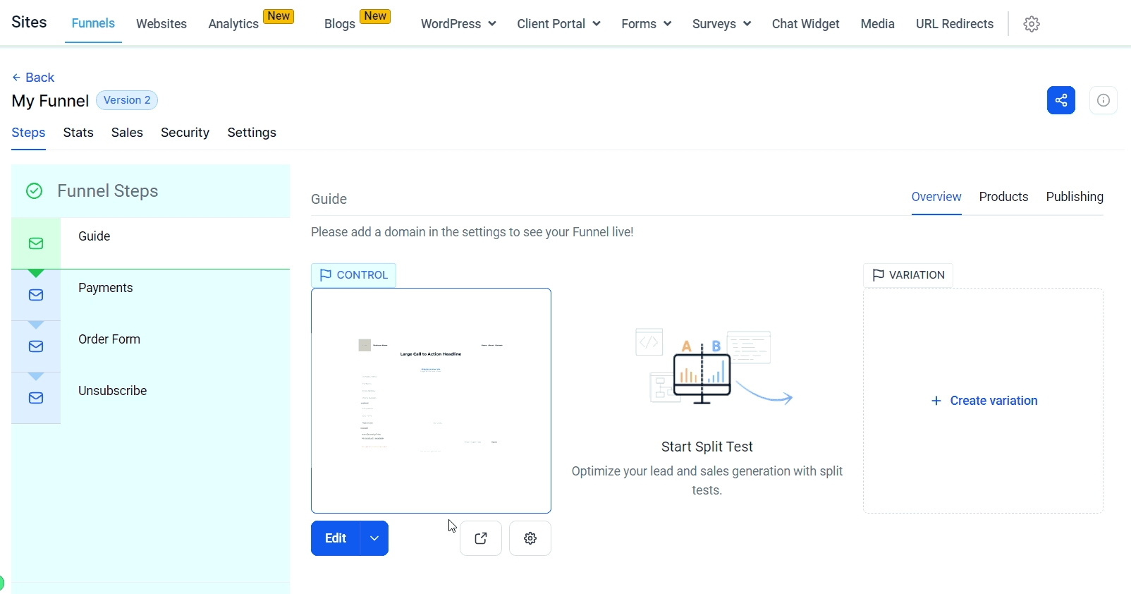The image size is (1131, 594).
Task: Open the Products tab
Action: click(1003, 197)
